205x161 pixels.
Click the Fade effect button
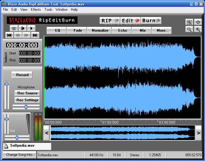77,30
